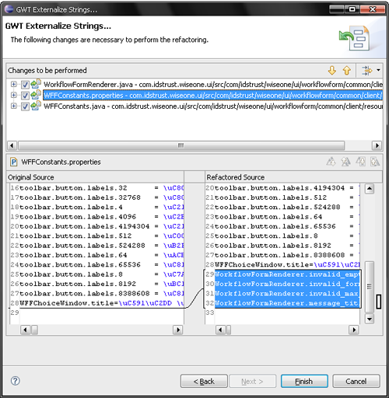
Task: Click the Back button
Action: [x=204, y=381]
